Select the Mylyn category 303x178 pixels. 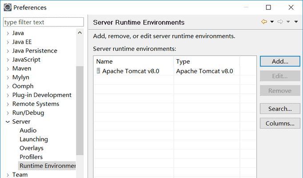pos(21,77)
